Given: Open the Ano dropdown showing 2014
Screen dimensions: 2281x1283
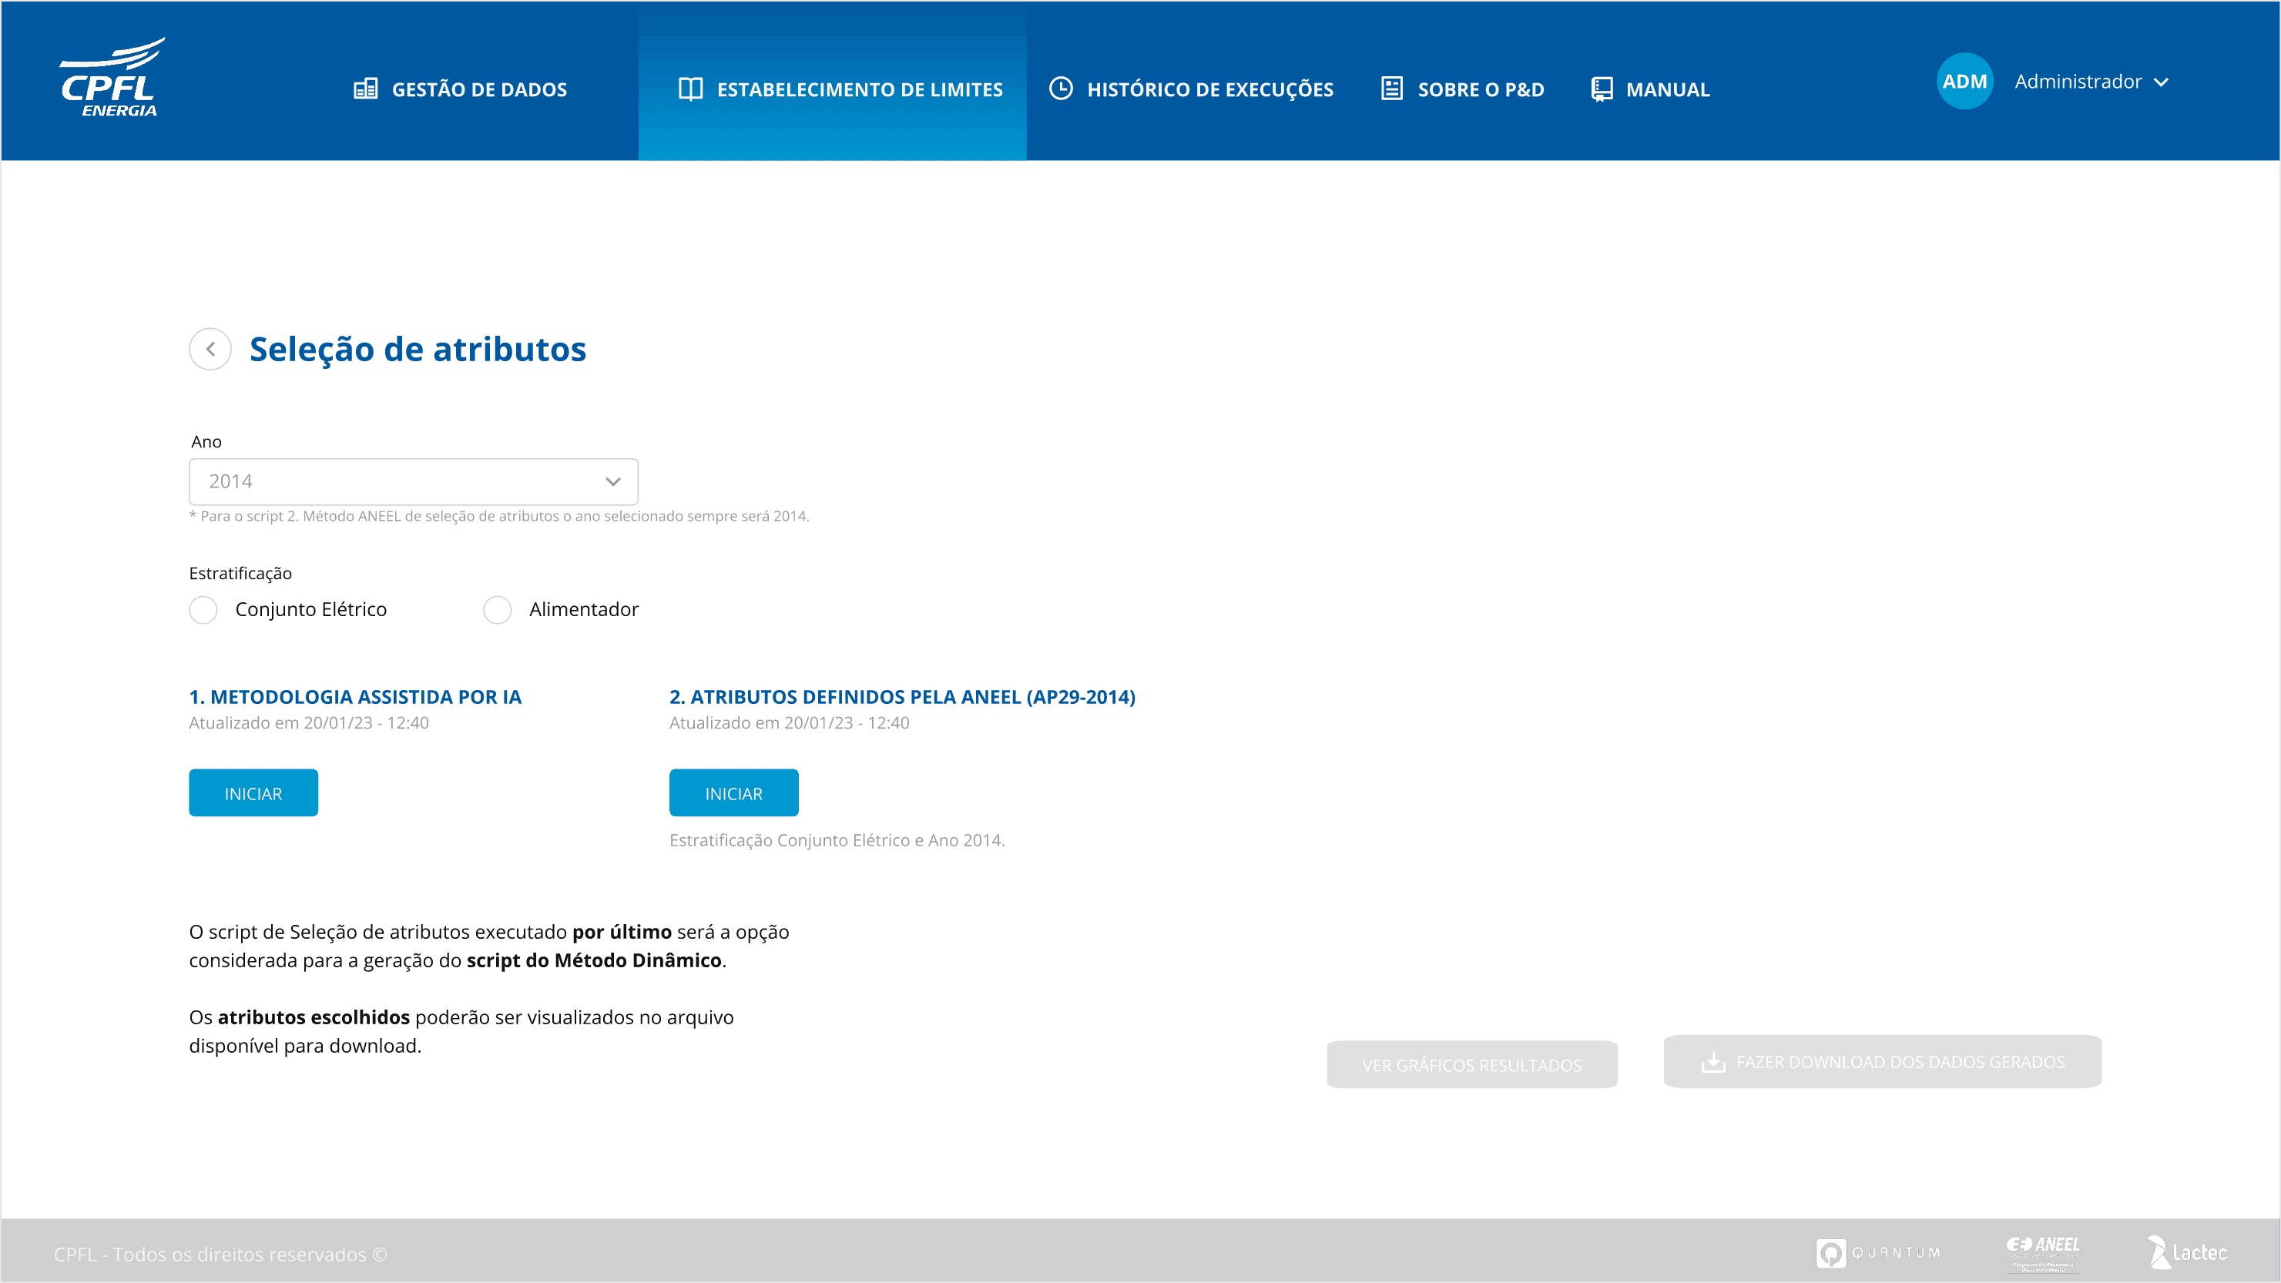Looking at the screenshot, I should click(x=414, y=481).
